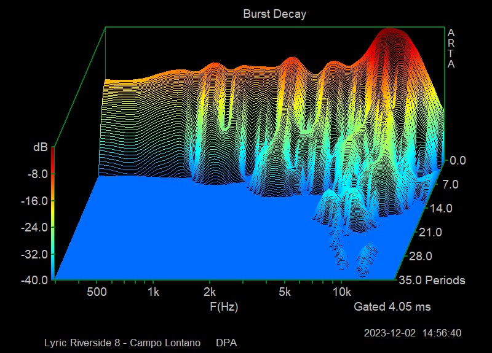The width and height of the screenshot is (492, 353).
Task: Select the -32.0 dB scale value
Action: [x=34, y=254]
